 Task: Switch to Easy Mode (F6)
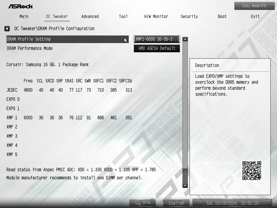click(254, 6)
